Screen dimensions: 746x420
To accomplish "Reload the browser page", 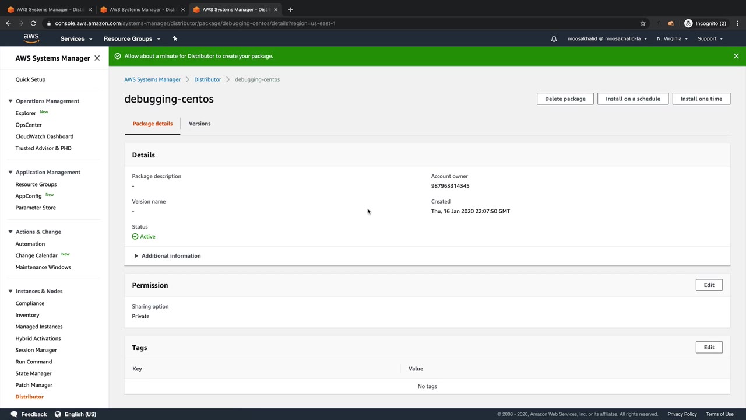I will (33, 23).
